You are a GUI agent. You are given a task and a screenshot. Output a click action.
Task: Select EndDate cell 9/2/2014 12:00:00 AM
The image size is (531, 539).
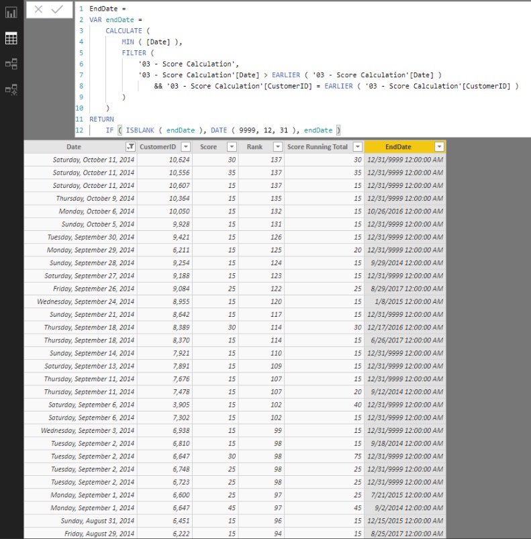405,507
